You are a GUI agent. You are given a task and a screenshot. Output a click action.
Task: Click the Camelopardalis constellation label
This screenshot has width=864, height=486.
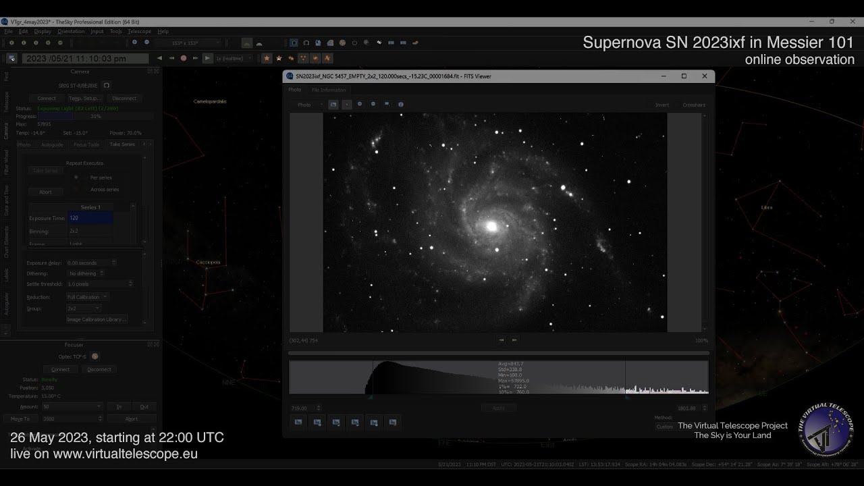(x=210, y=101)
